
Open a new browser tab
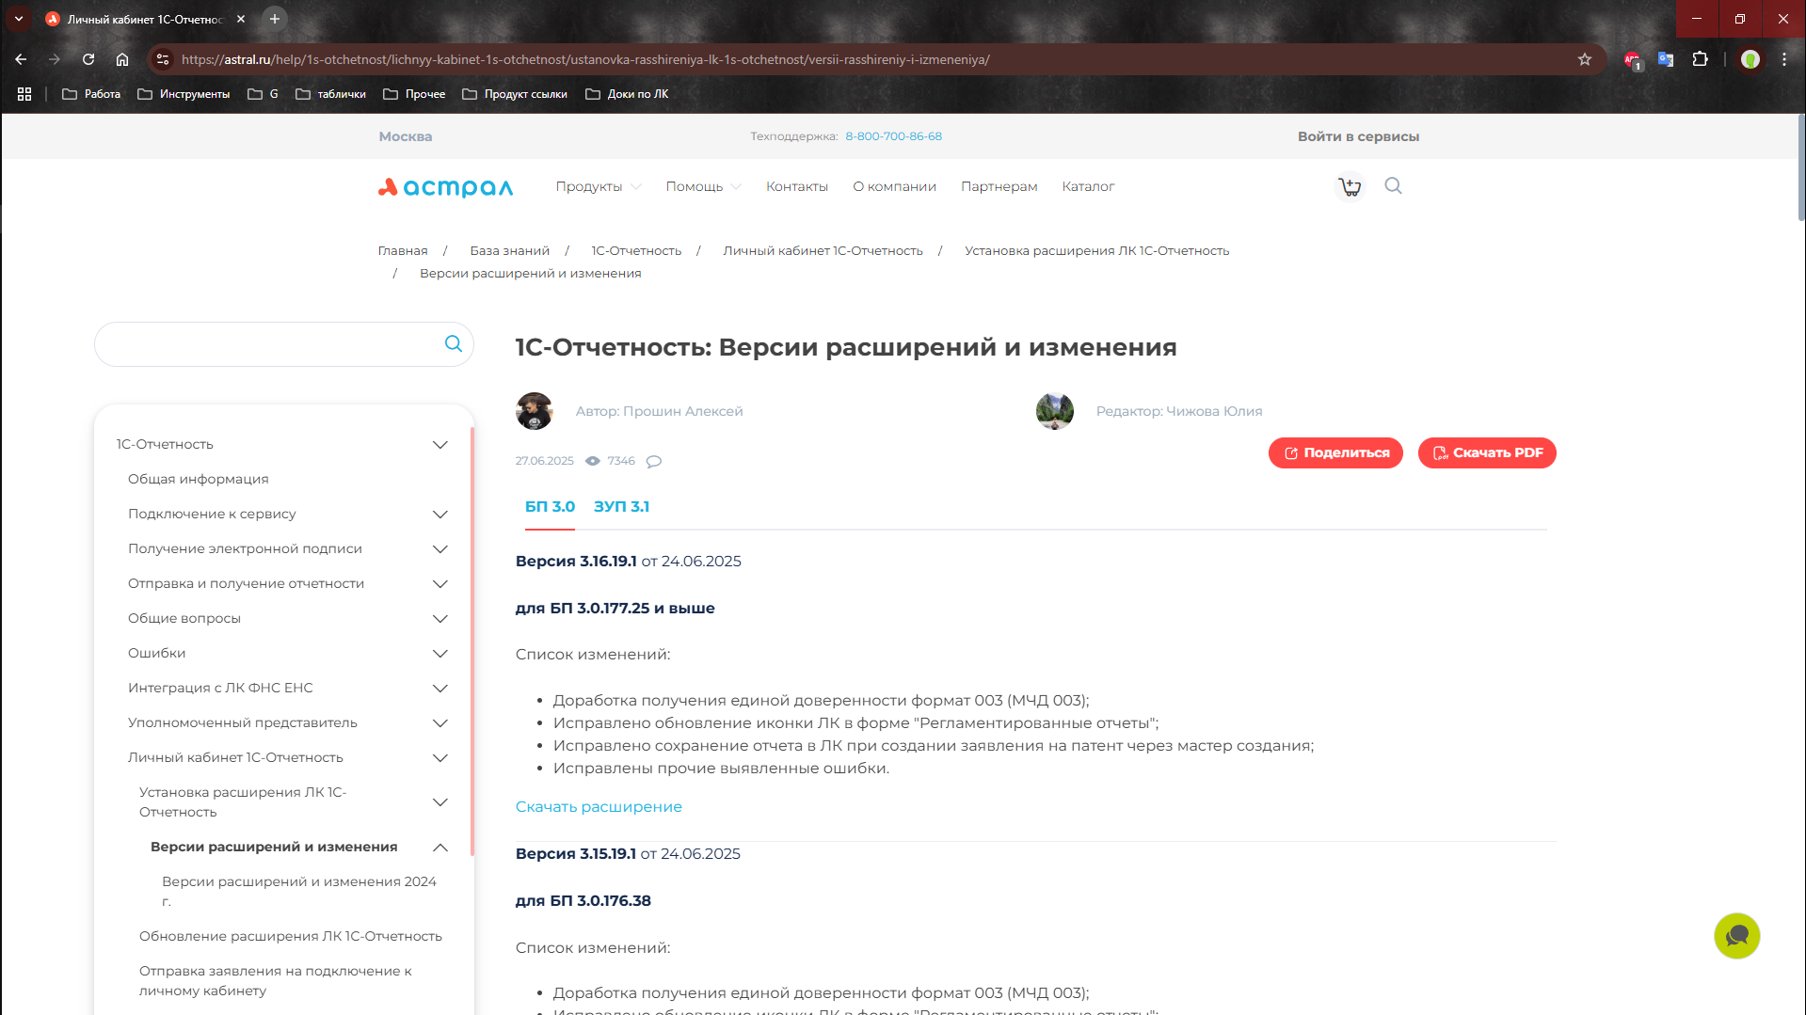pos(275,19)
